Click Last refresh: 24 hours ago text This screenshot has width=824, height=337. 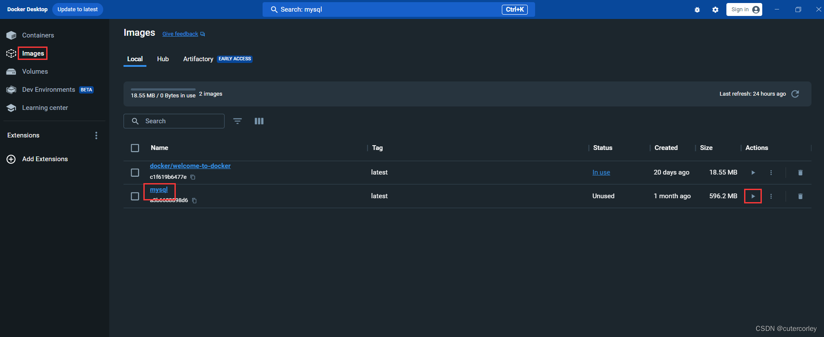(x=753, y=94)
